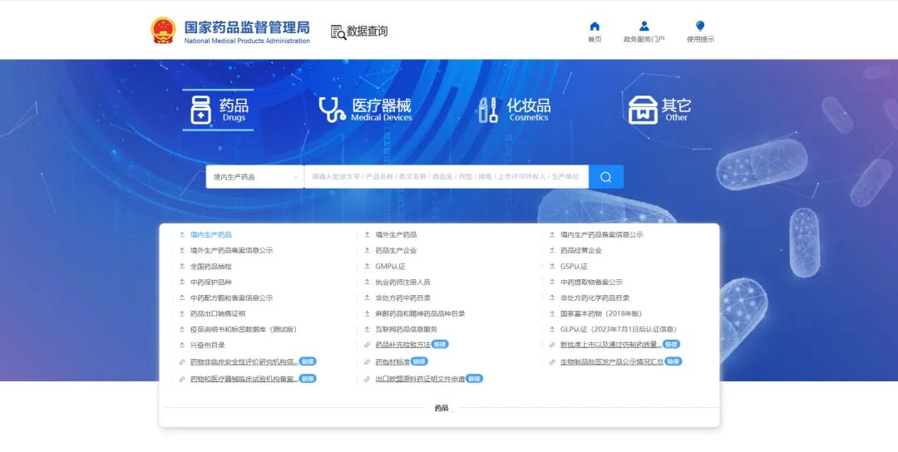Follow 药品补充检验方法 external link
898x452 pixels.
402,345
